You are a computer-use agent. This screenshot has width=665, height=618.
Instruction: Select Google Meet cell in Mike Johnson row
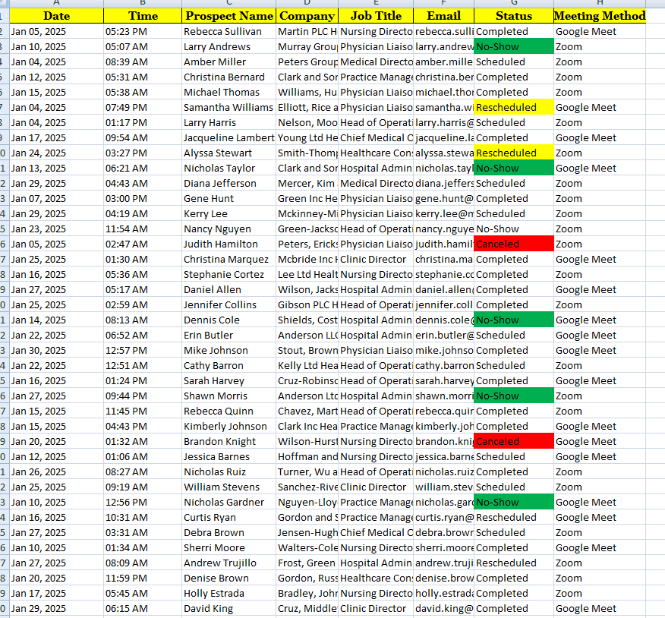[600, 351]
